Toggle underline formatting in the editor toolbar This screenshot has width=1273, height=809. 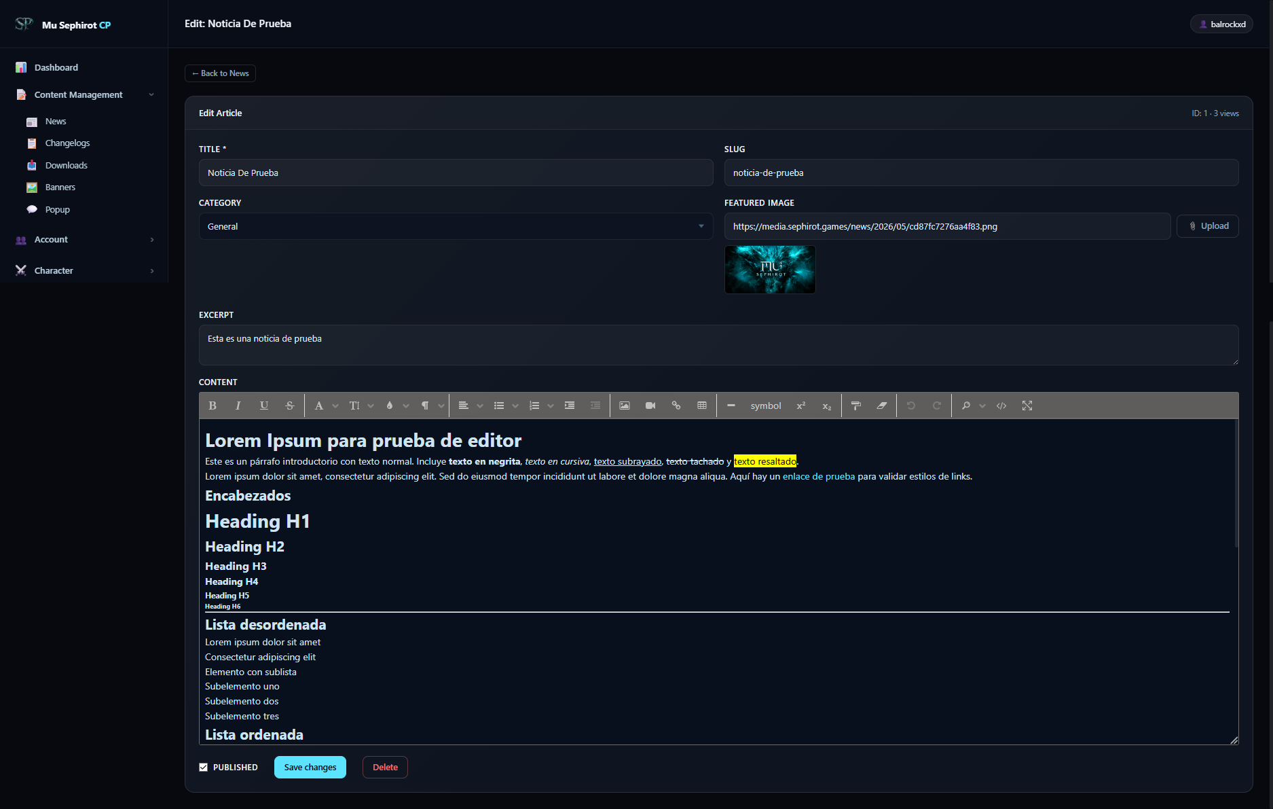tap(263, 406)
